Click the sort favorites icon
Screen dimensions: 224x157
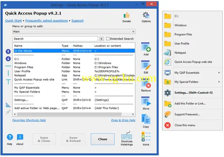click(8, 105)
